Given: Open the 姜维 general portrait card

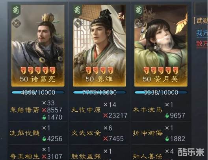Looking at the screenshot, I should pyautogui.click(x=99, y=46).
